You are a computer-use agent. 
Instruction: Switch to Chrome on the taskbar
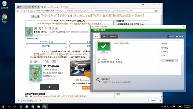[33, 107]
